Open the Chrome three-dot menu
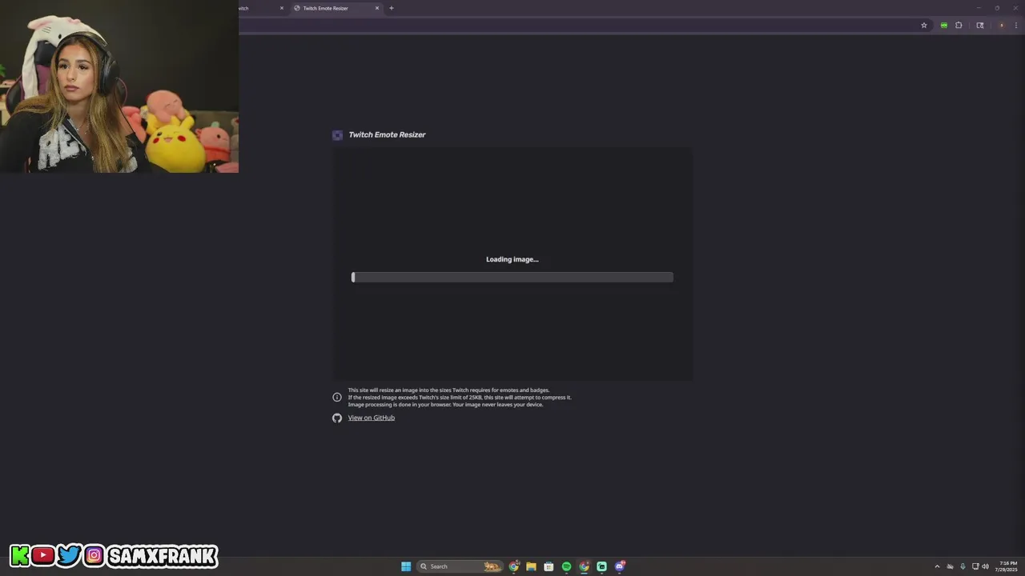 point(1015,26)
